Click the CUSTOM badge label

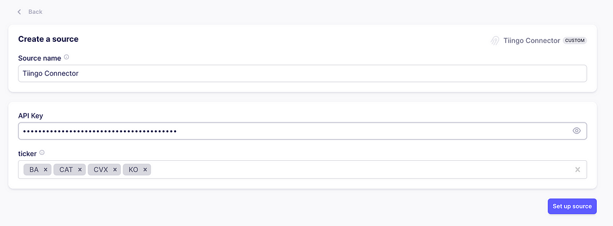tap(575, 41)
